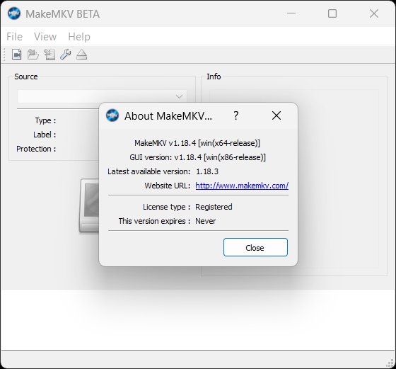Click the 'Never' expiration value
396x369 pixels.
point(205,221)
